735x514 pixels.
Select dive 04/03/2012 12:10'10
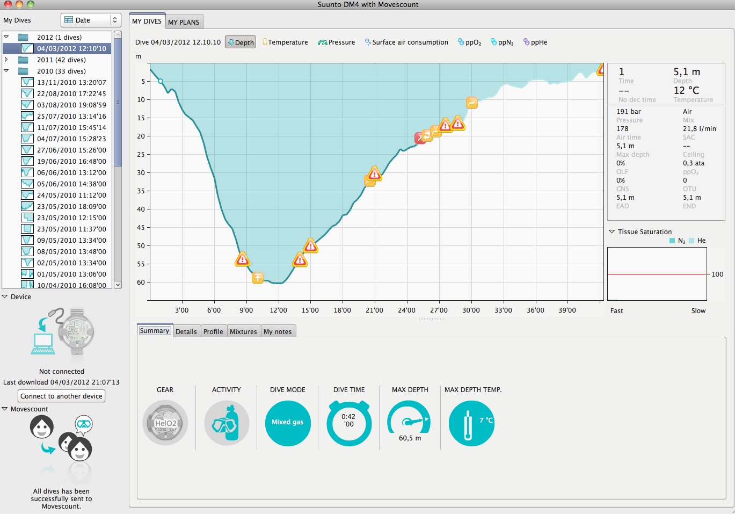click(x=57, y=48)
